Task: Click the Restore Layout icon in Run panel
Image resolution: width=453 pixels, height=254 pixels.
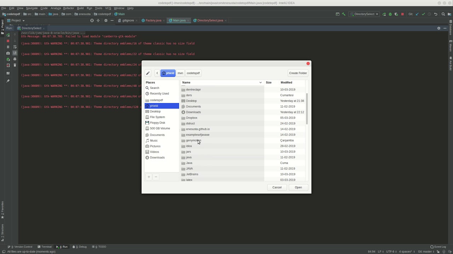Action: click(x=8, y=73)
